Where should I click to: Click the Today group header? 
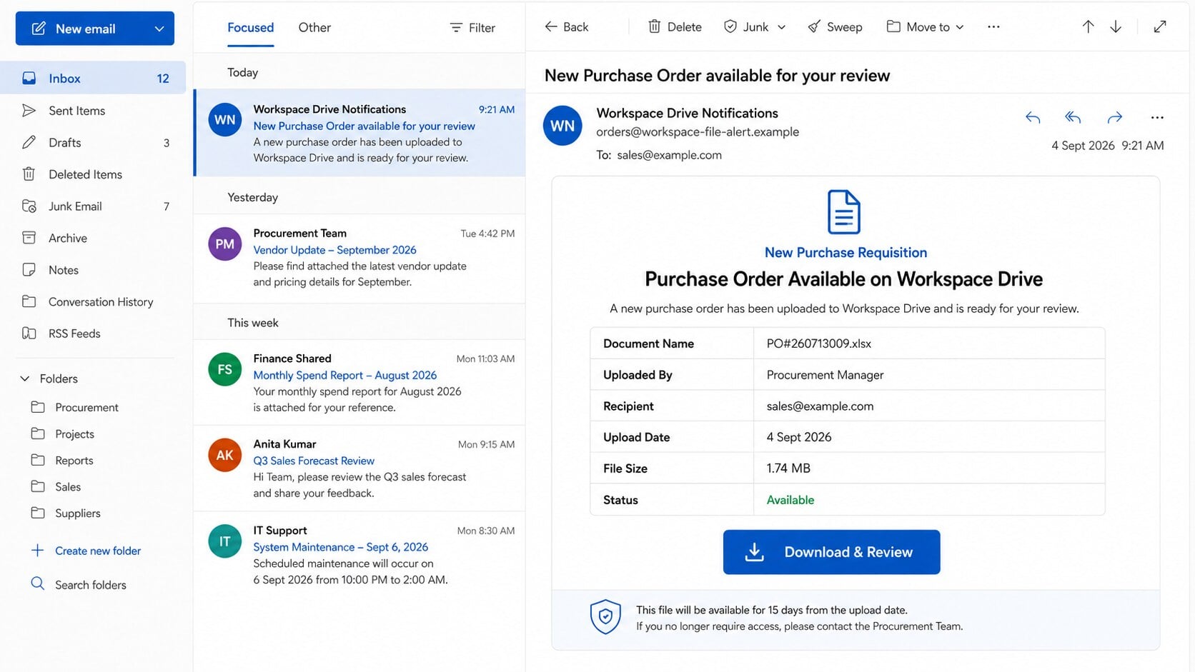tap(242, 72)
